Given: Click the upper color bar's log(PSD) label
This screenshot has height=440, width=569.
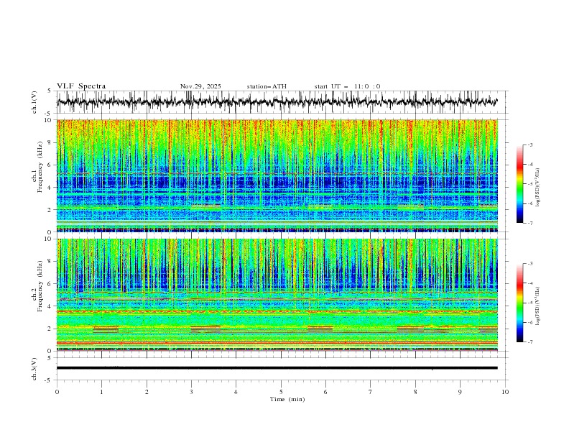Looking at the screenshot, I should (538, 183).
